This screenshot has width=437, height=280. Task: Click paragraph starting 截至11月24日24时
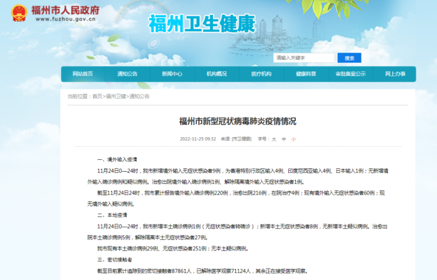[236, 198]
